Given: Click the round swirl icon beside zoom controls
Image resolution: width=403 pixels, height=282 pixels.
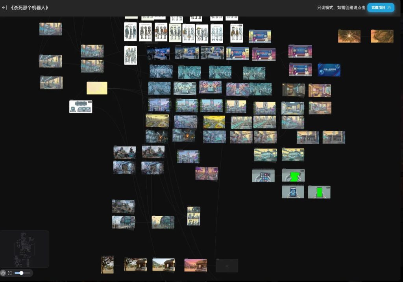Looking at the screenshot, I should coord(3,273).
